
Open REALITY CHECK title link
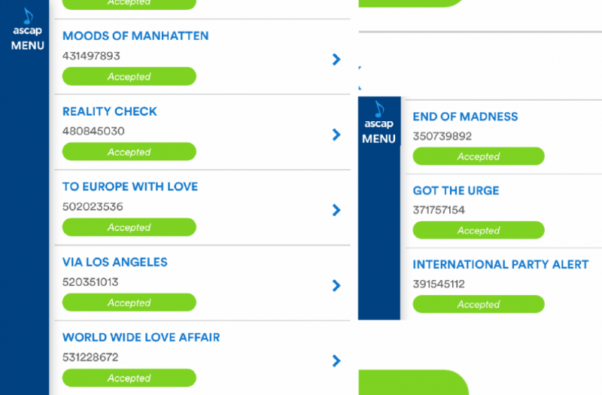coord(110,111)
